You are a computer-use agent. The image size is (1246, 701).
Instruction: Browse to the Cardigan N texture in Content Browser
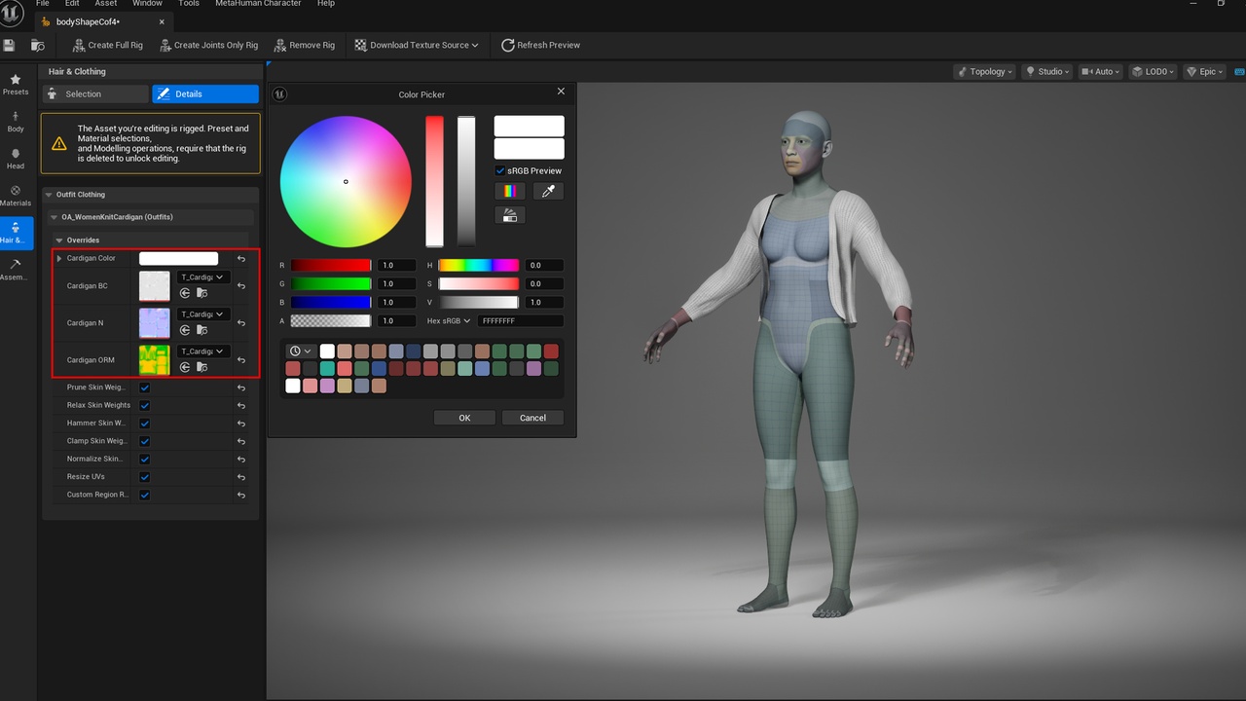pyautogui.click(x=202, y=330)
